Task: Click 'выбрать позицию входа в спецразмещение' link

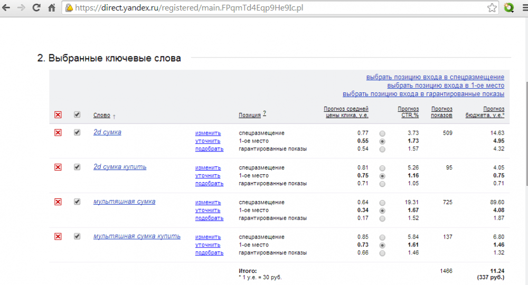Action: [435, 77]
